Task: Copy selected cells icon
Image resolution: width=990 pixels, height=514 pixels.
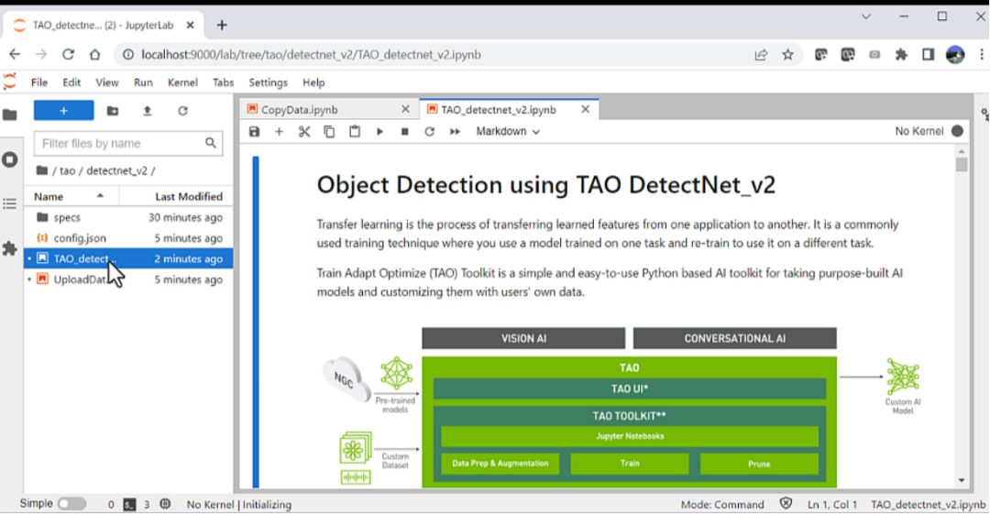Action: 330,131
